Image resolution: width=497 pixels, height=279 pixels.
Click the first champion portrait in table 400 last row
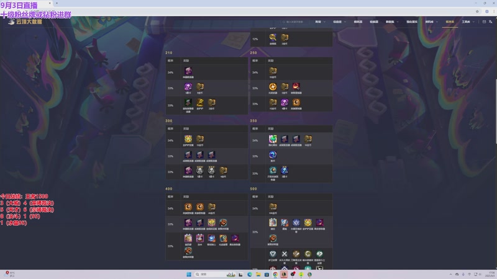(188, 238)
